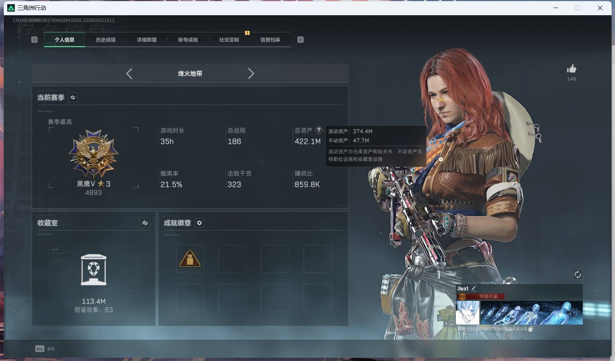Image resolution: width=615 pixels, height=361 pixels.
Task: Close the 三角洲行动 window
Action: coord(600,8)
